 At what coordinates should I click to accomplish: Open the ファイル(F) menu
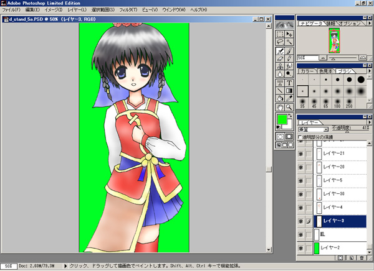[x=11, y=10]
